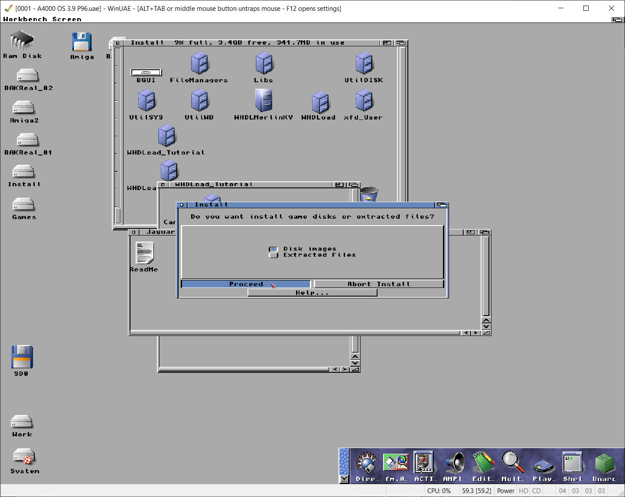625x497 pixels.
Task: Choose the Extracted Files radio option
Action: 273,255
